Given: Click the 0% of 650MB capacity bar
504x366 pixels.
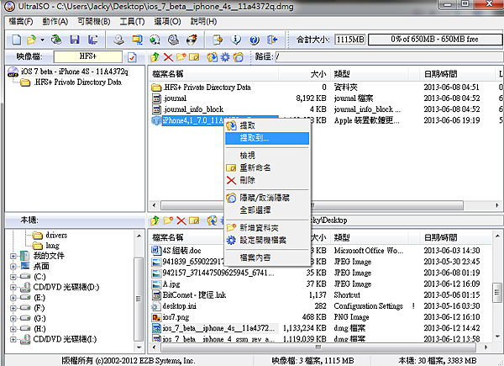Looking at the screenshot, I should tap(435, 40).
